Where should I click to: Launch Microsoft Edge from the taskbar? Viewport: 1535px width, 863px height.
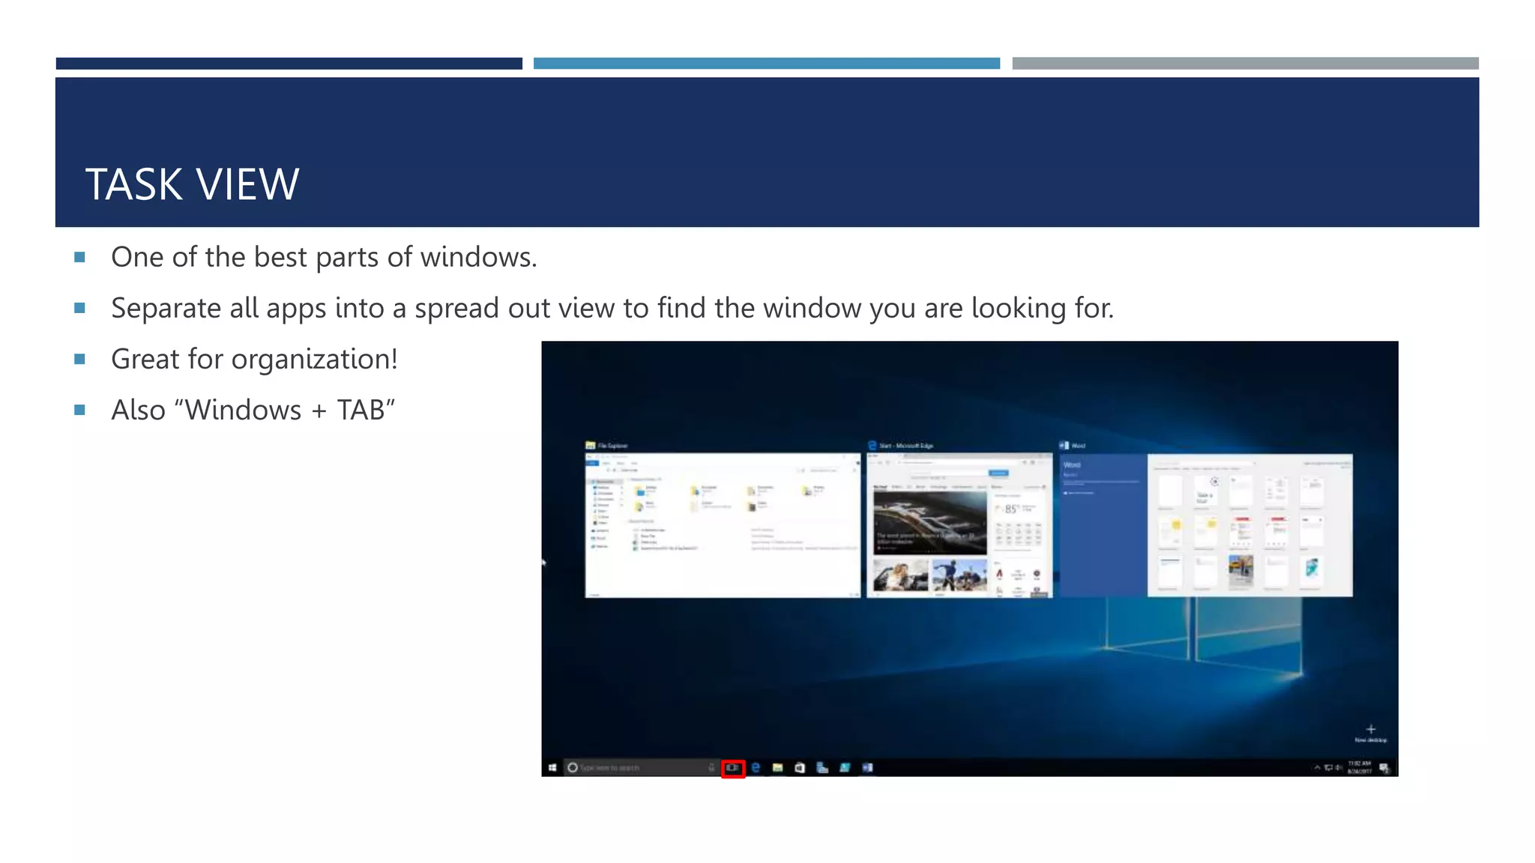(756, 767)
